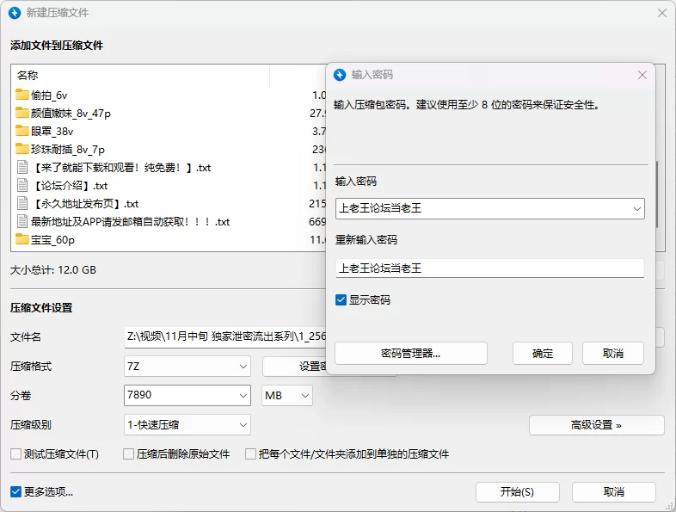Image resolution: width=676 pixels, height=512 pixels.
Task: Click the file icon beside 【永久地址发布页】.txt
Action: click(x=22, y=203)
